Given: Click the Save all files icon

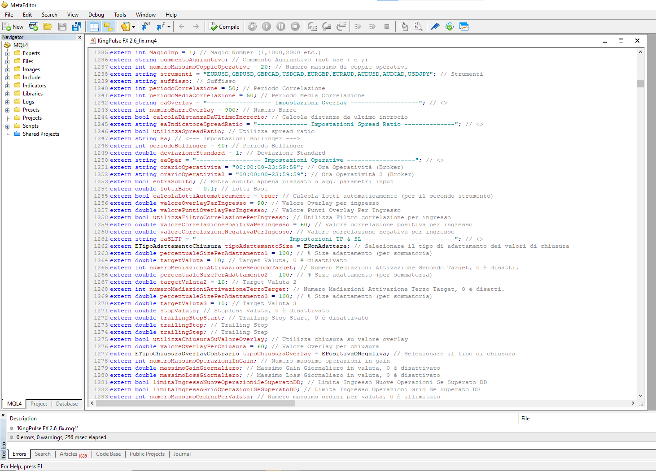Looking at the screenshot, I should pos(77,27).
